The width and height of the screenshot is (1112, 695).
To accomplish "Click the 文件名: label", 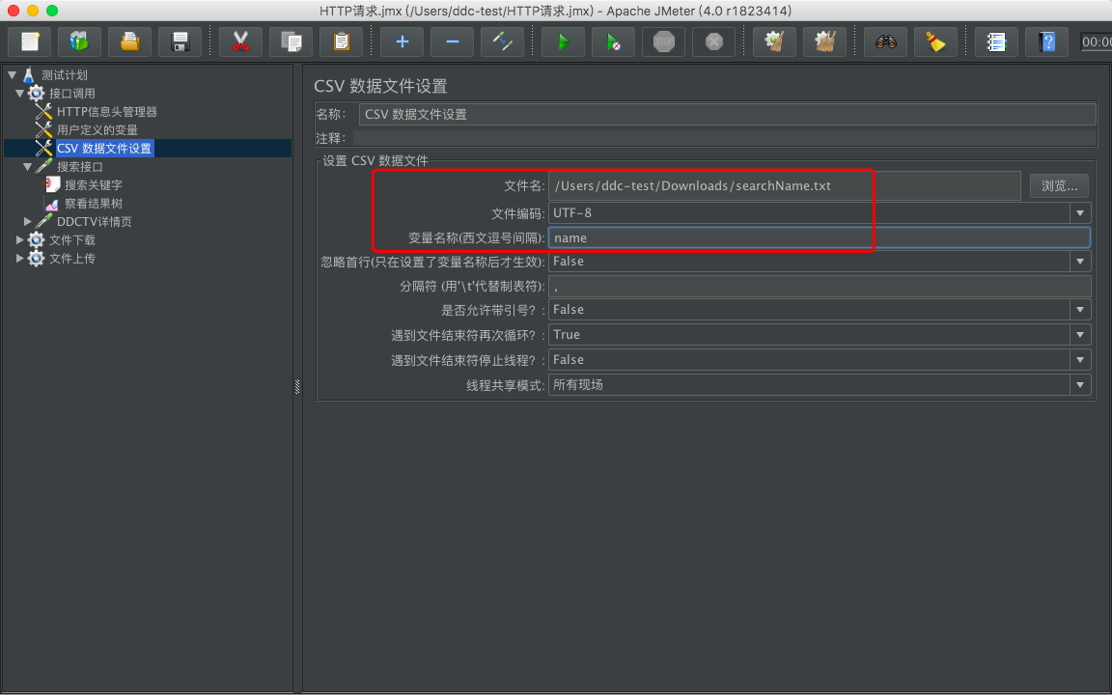I will pos(524,185).
